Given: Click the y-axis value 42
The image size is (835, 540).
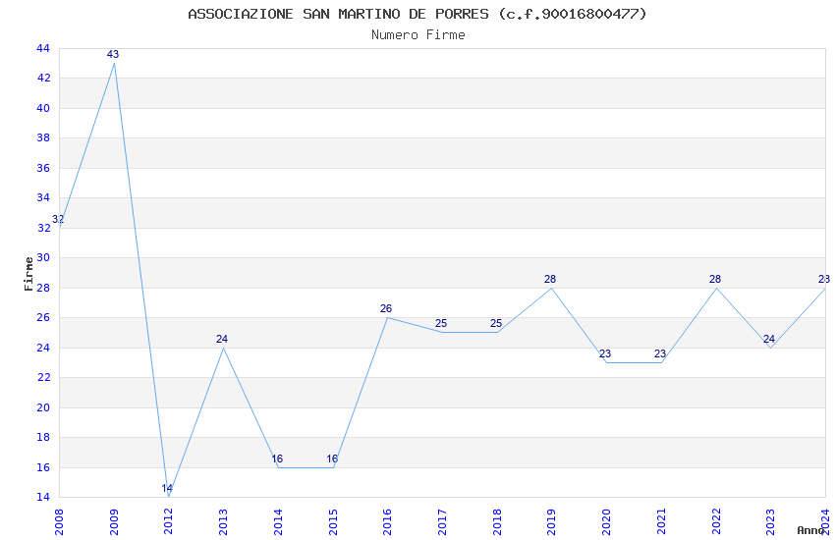Looking at the screenshot, I should 43,79.
